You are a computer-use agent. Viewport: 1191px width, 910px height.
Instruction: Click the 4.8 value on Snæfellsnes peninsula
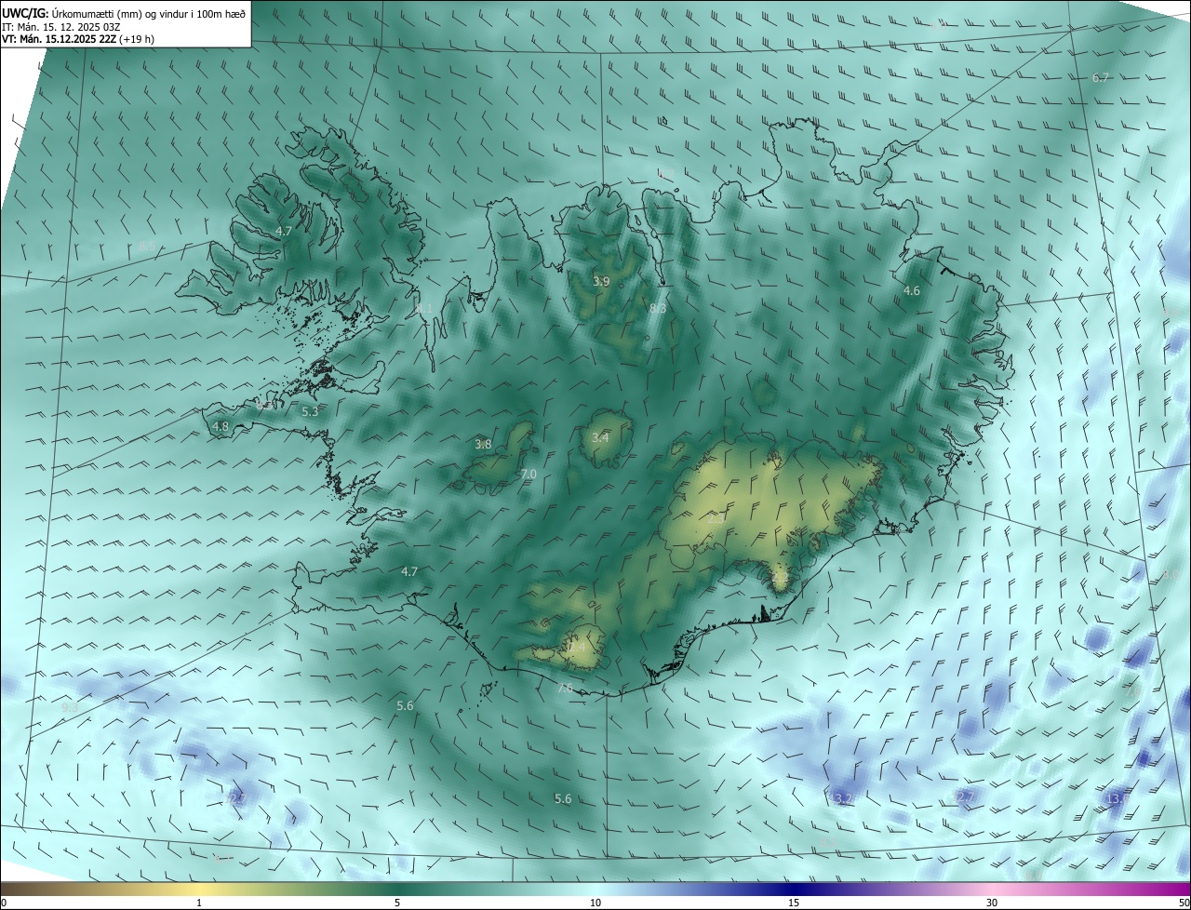click(x=221, y=427)
